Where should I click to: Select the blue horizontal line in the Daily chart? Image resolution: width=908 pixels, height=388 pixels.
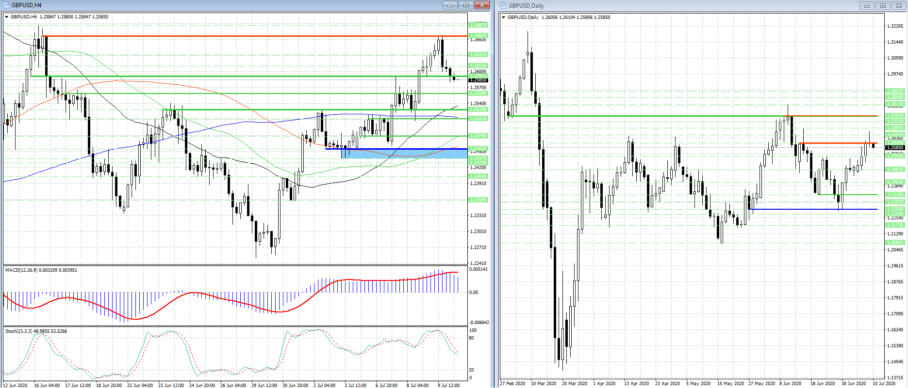pos(813,209)
